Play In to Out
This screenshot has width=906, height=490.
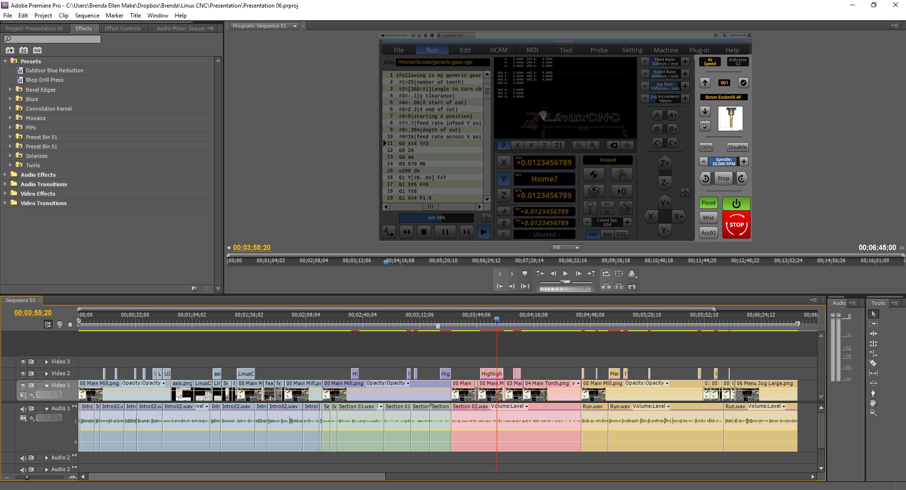(525, 286)
